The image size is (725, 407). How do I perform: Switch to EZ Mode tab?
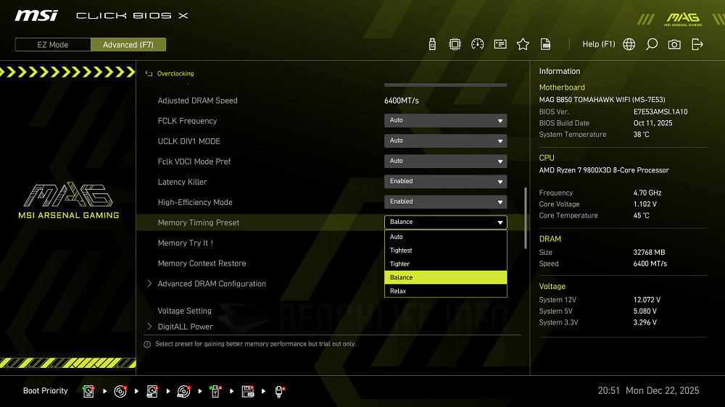53,45
